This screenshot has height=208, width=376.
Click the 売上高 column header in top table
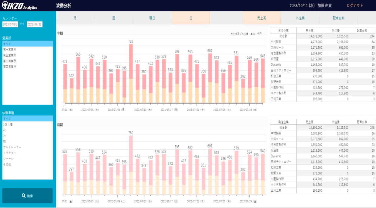[x=310, y=30]
